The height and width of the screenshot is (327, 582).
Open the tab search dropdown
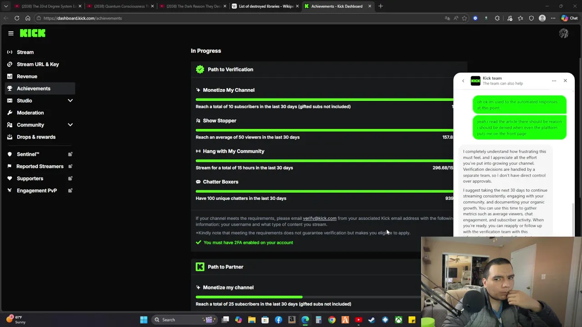(x=6, y=6)
